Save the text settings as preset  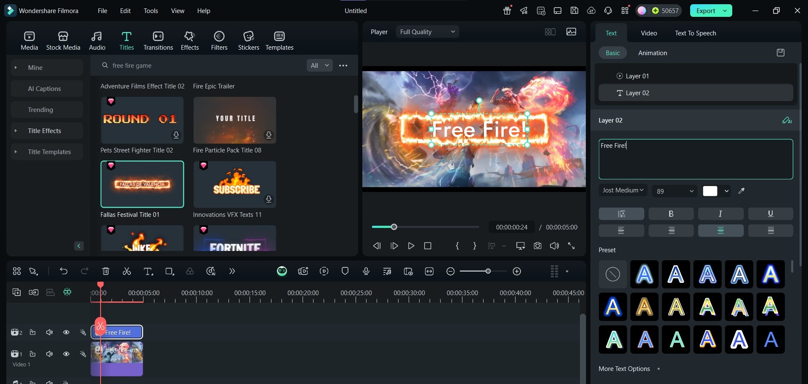[x=781, y=53]
